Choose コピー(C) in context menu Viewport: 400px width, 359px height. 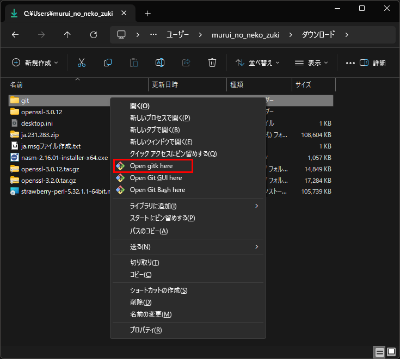[188, 275]
